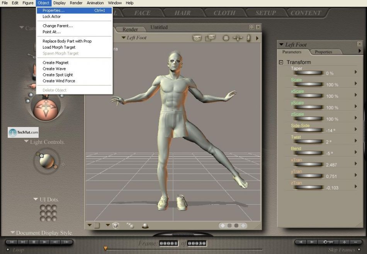
Task: Jump to first frame button
Action: 12,242
